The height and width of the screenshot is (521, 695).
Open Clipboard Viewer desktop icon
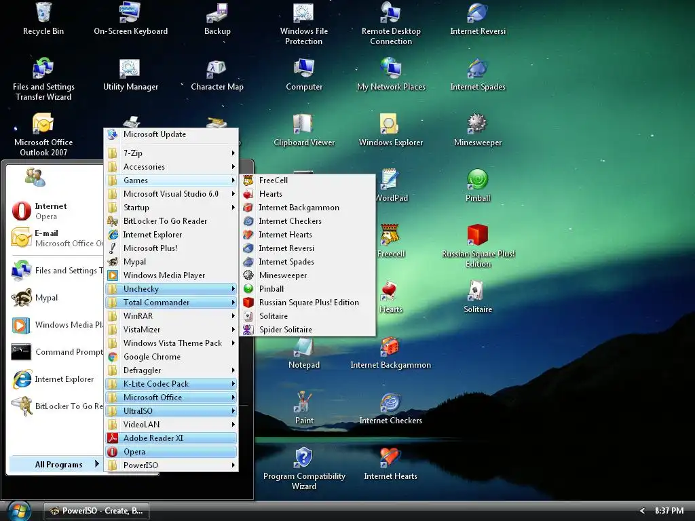pos(304,130)
